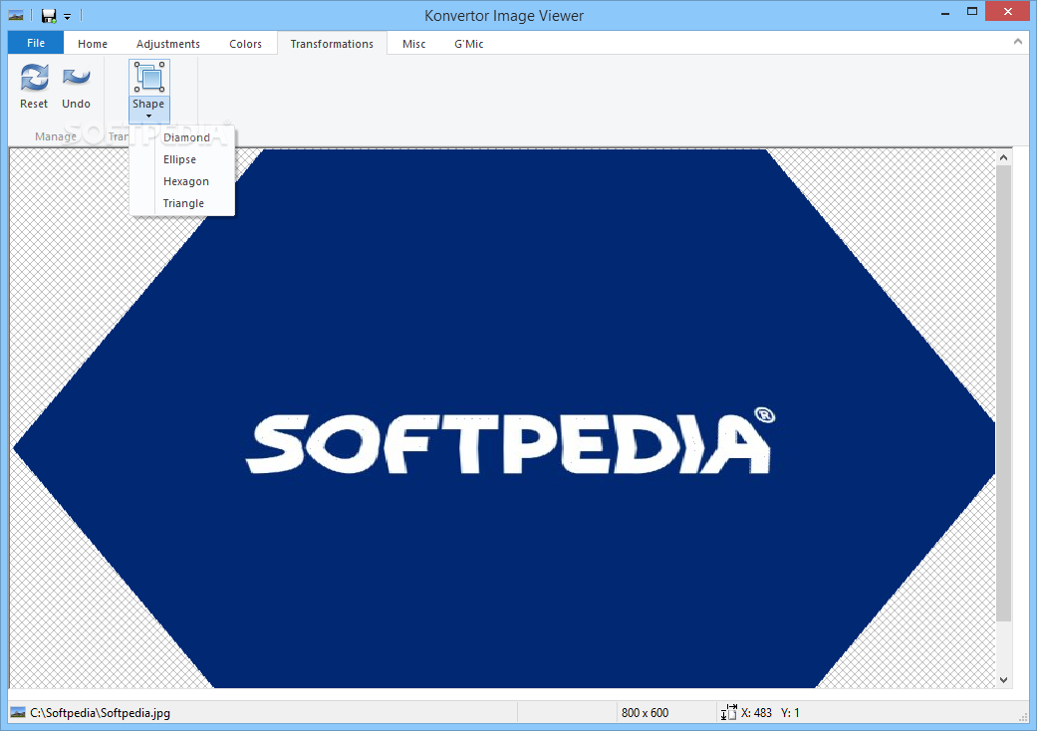Click the X: 483 coordinate text

(756, 712)
